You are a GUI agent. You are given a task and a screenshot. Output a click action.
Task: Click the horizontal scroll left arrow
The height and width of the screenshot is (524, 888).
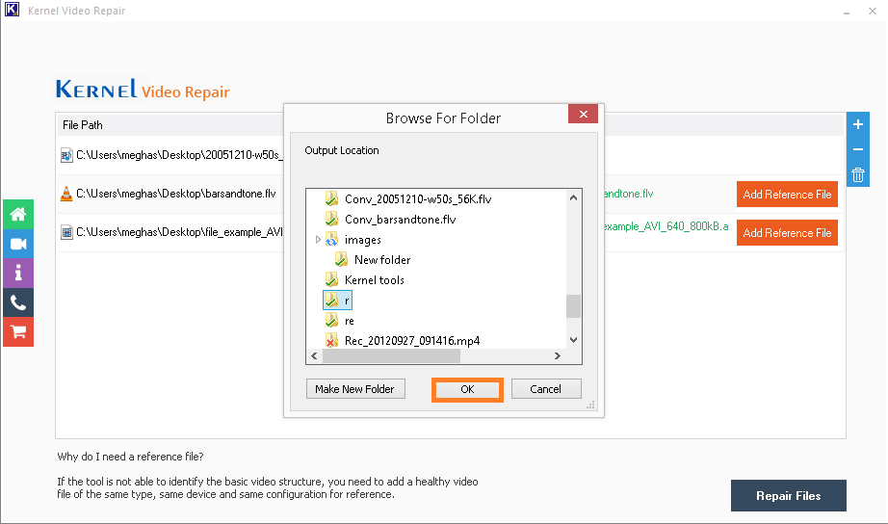click(314, 355)
